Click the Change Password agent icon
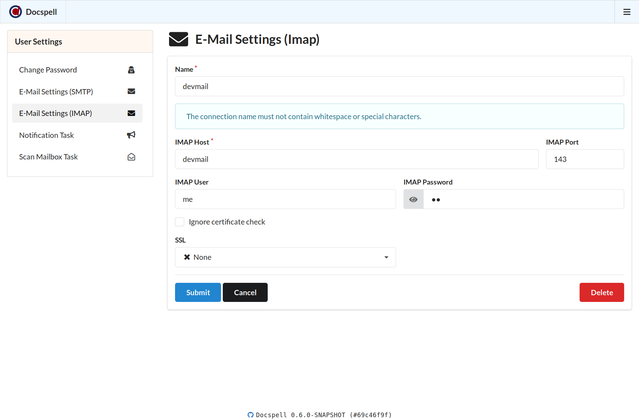 (131, 70)
